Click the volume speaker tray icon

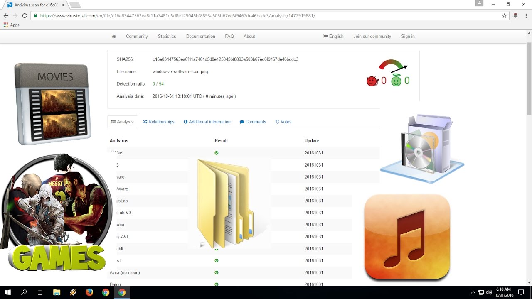[489, 292]
